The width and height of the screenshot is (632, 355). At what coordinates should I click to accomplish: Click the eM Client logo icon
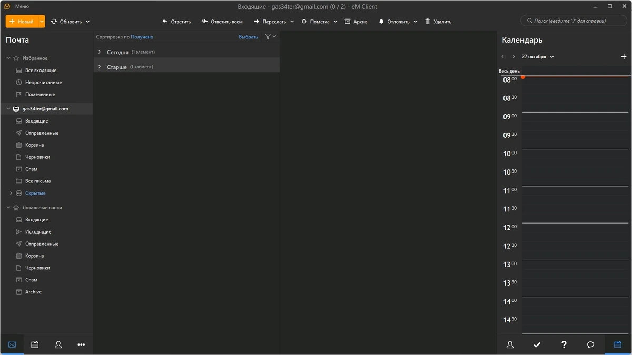tap(7, 6)
